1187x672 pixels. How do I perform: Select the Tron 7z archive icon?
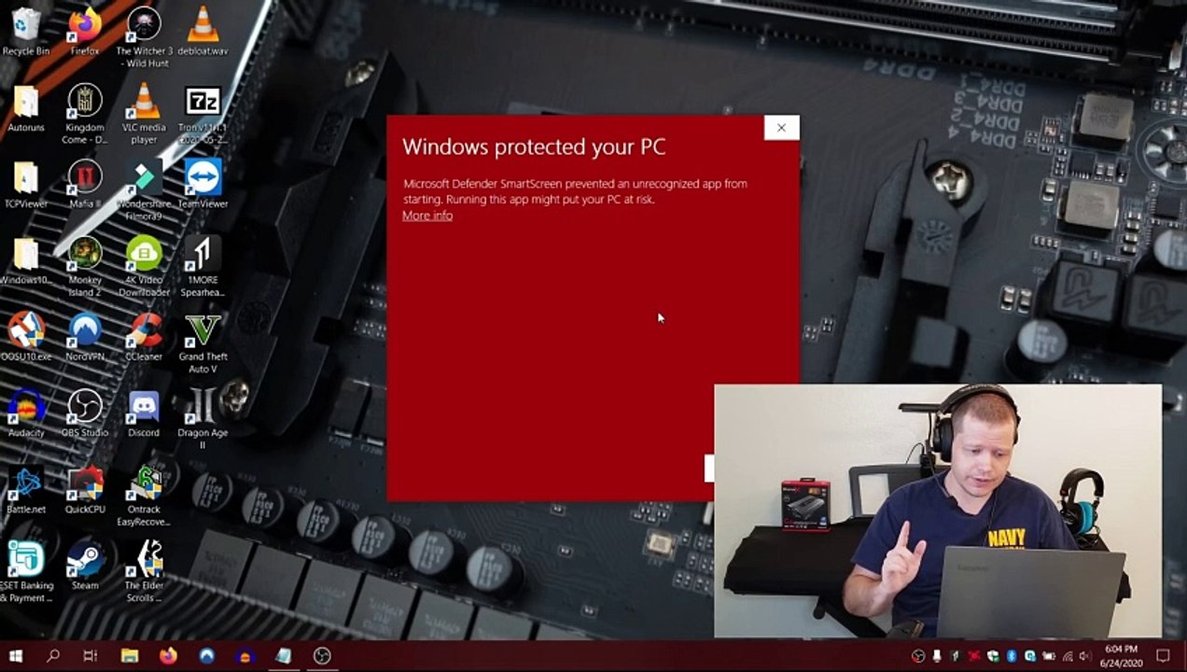(x=202, y=114)
